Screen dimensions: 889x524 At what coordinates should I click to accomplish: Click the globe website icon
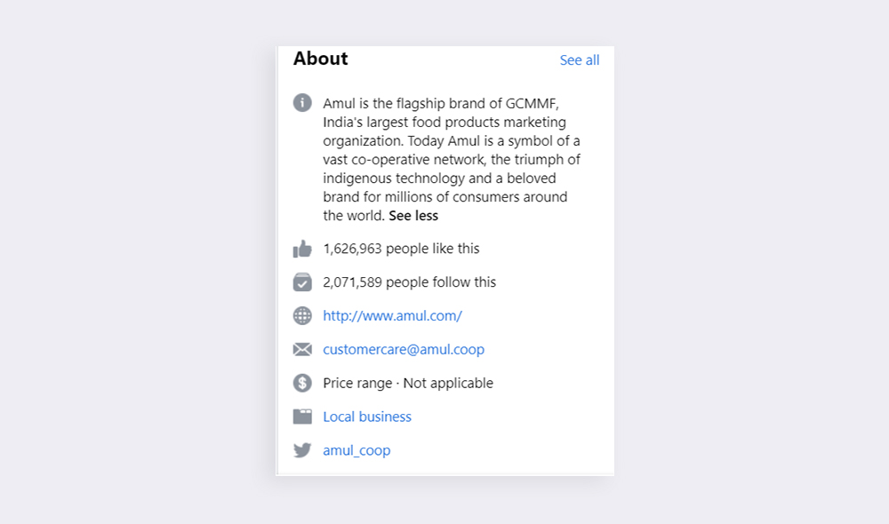pyautogui.click(x=302, y=315)
